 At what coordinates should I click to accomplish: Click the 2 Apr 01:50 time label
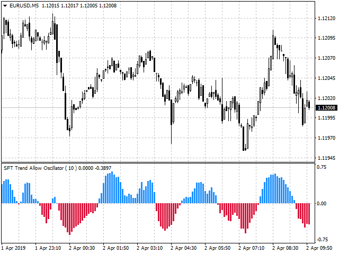[116, 248]
